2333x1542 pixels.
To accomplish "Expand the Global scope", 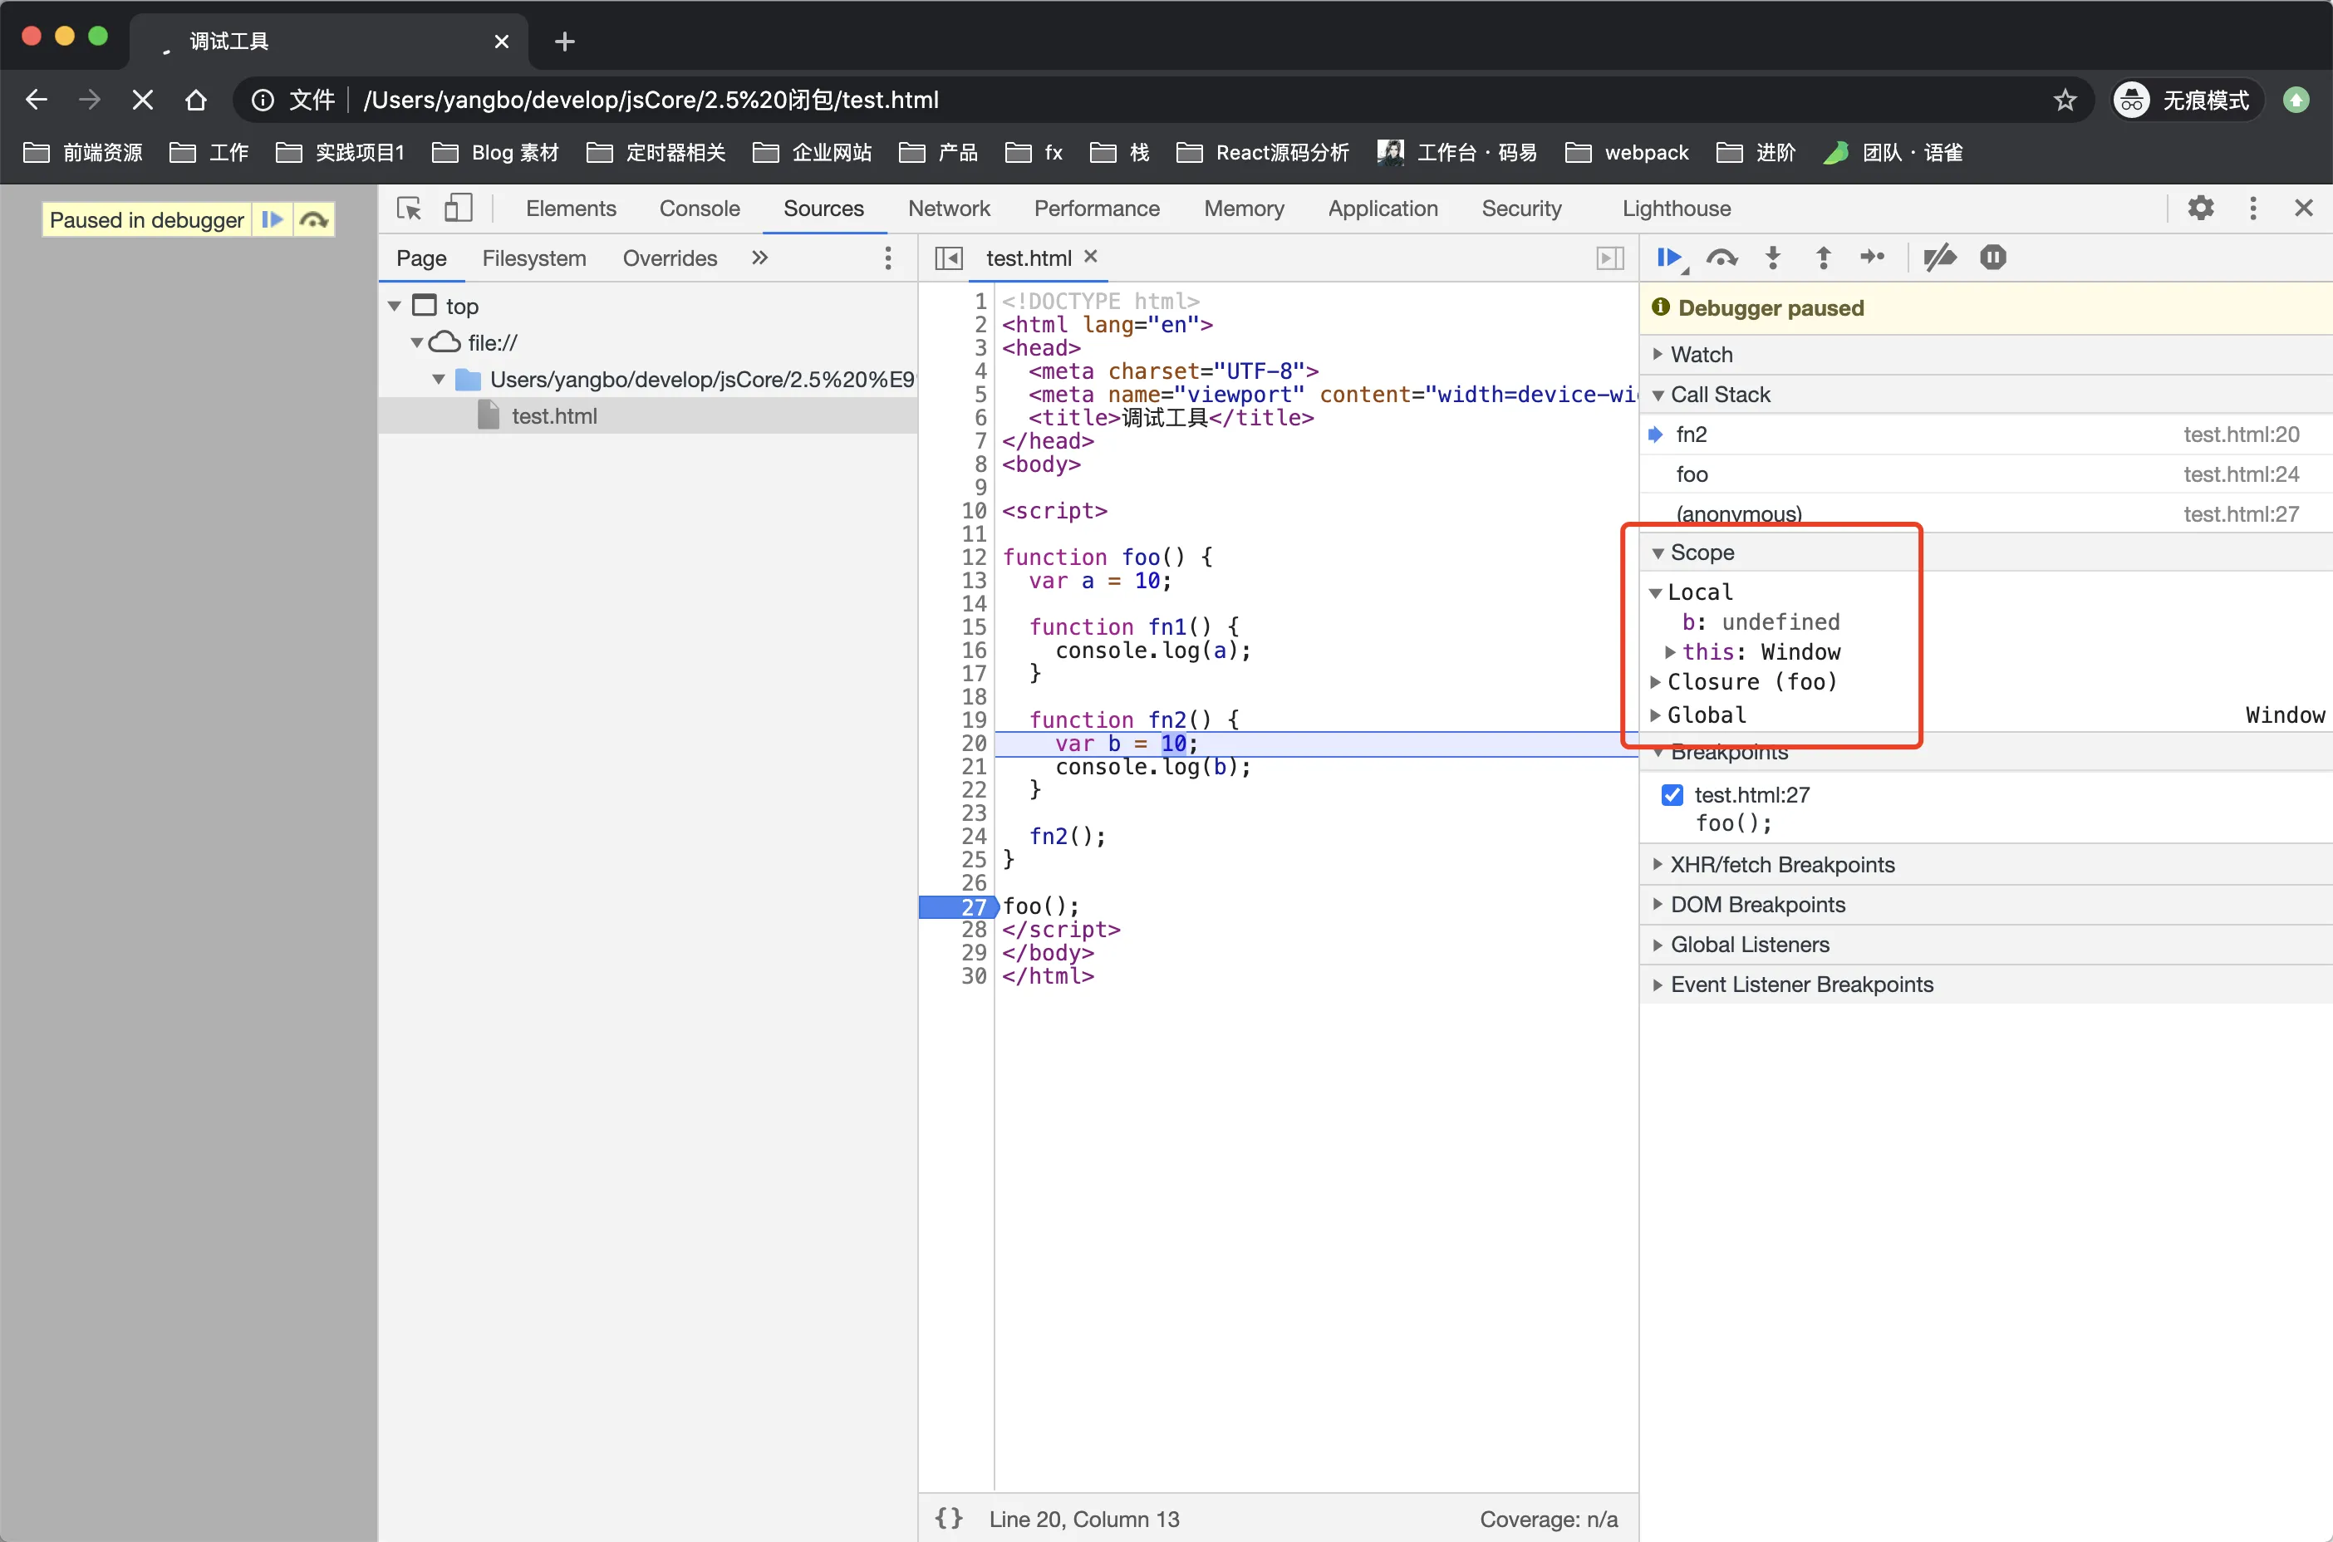I will [1656, 715].
